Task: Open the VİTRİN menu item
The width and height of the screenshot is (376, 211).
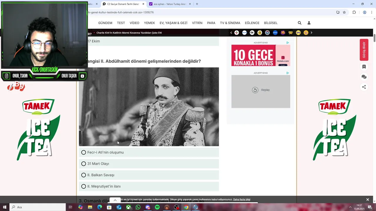Action: pos(197,23)
